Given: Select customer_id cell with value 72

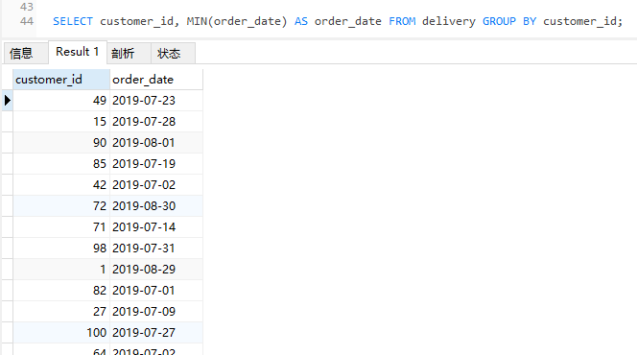Looking at the screenshot, I should coord(61,206).
